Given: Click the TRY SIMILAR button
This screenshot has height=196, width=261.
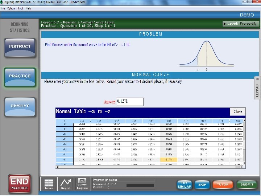Looking at the screenshot, I should coord(185,185).
